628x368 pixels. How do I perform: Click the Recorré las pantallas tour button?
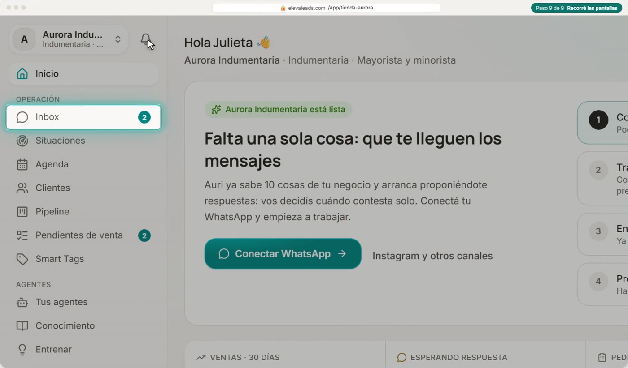tap(592, 8)
